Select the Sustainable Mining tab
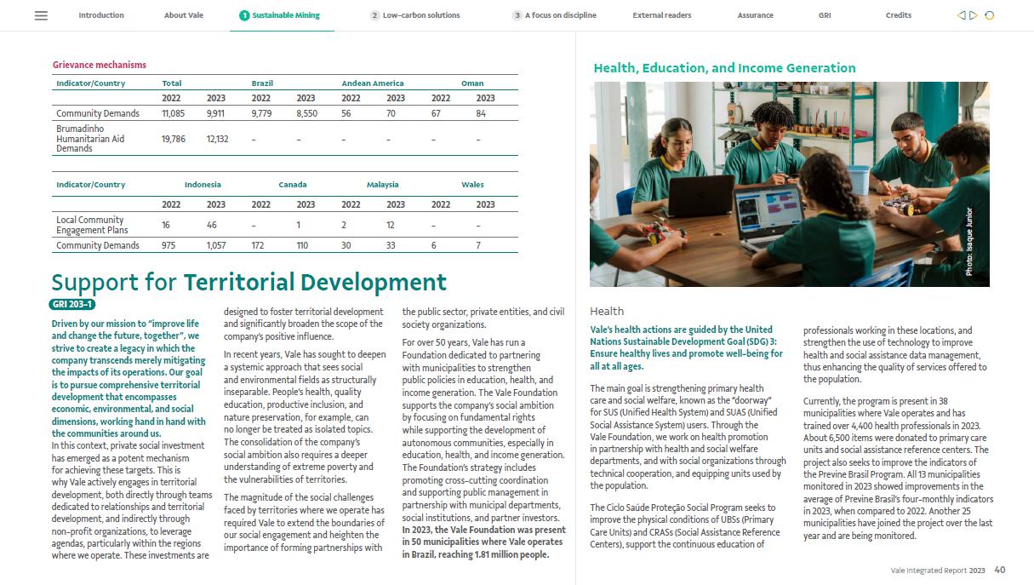 (x=286, y=15)
